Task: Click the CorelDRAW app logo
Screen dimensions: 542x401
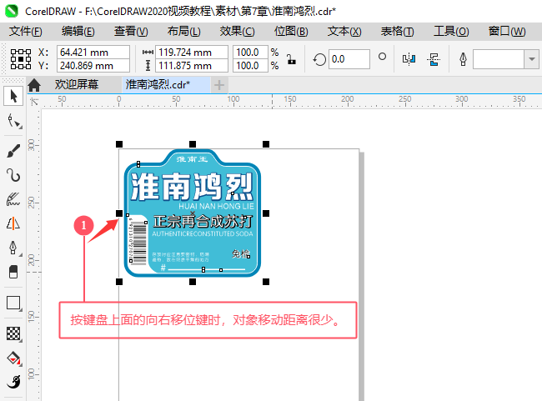Action: click(11, 11)
